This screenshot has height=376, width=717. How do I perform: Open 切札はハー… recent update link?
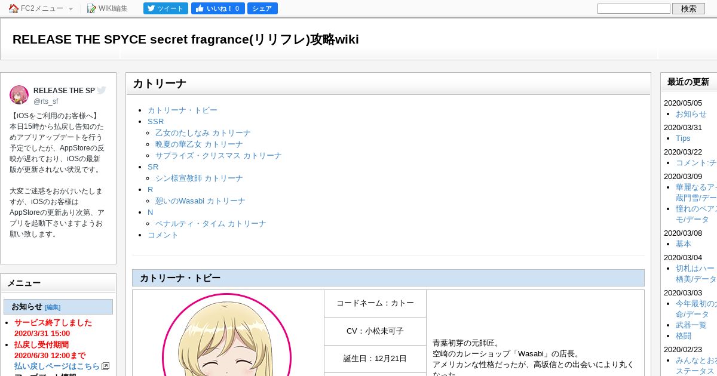coord(696,274)
